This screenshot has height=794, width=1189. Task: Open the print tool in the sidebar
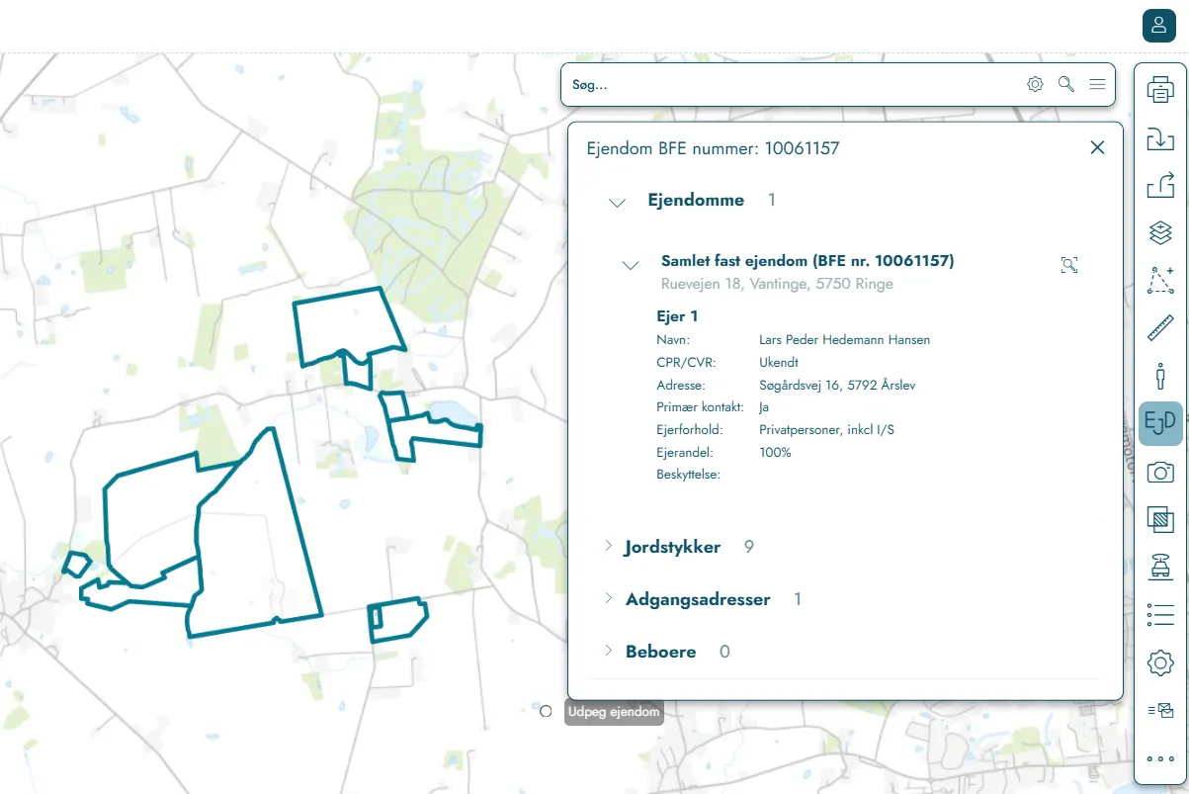[1160, 91]
